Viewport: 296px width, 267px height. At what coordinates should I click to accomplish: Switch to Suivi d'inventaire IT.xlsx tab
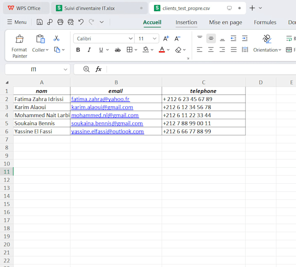click(x=99, y=8)
